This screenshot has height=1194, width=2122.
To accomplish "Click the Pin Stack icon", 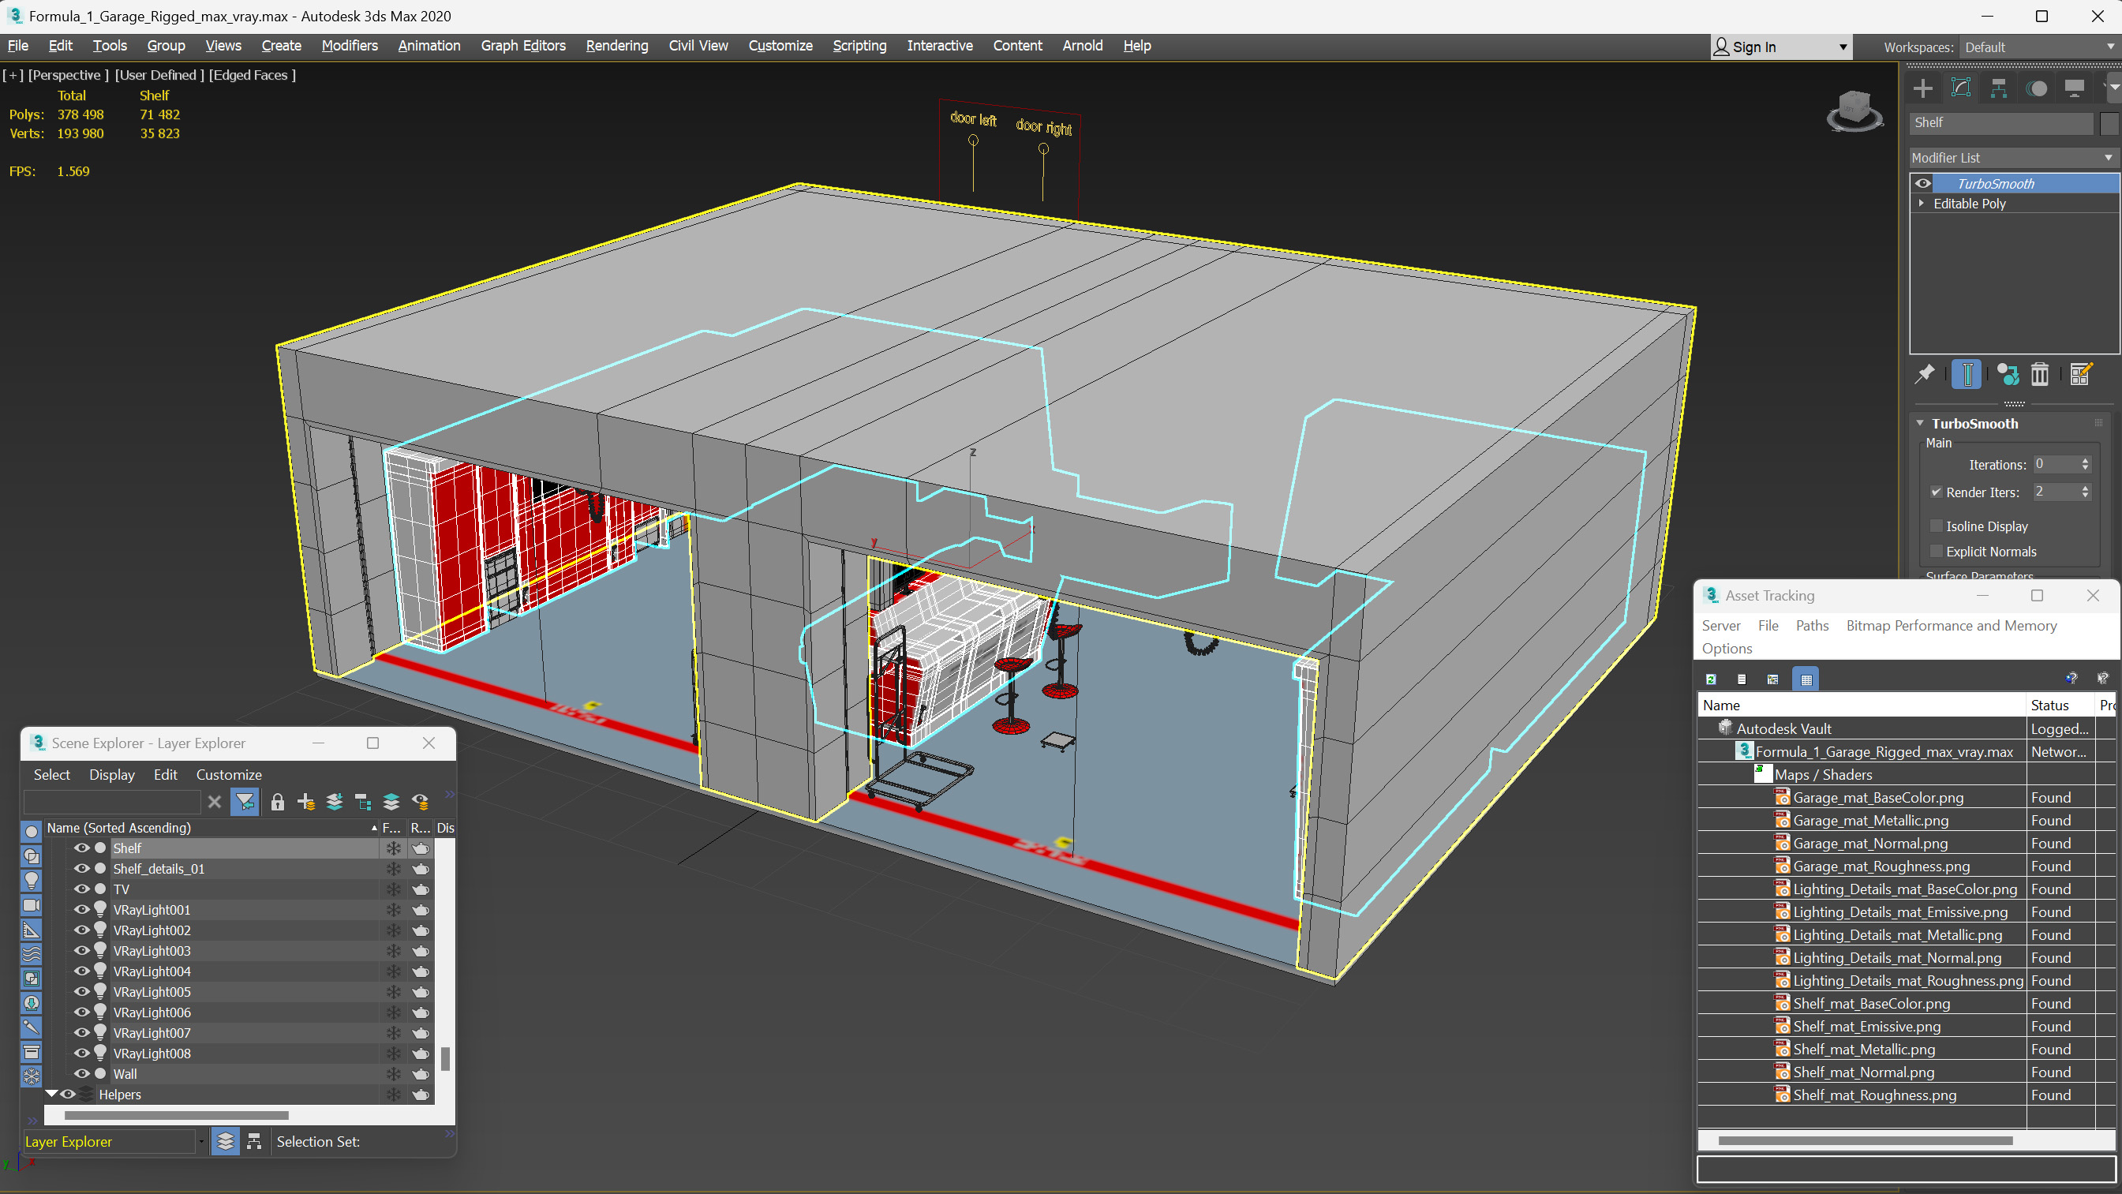I will [x=1924, y=374].
